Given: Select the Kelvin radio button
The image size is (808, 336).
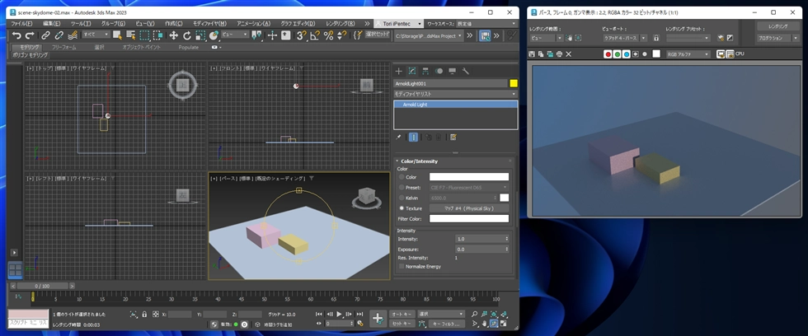Looking at the screenshot, I should tap(402, 198).
